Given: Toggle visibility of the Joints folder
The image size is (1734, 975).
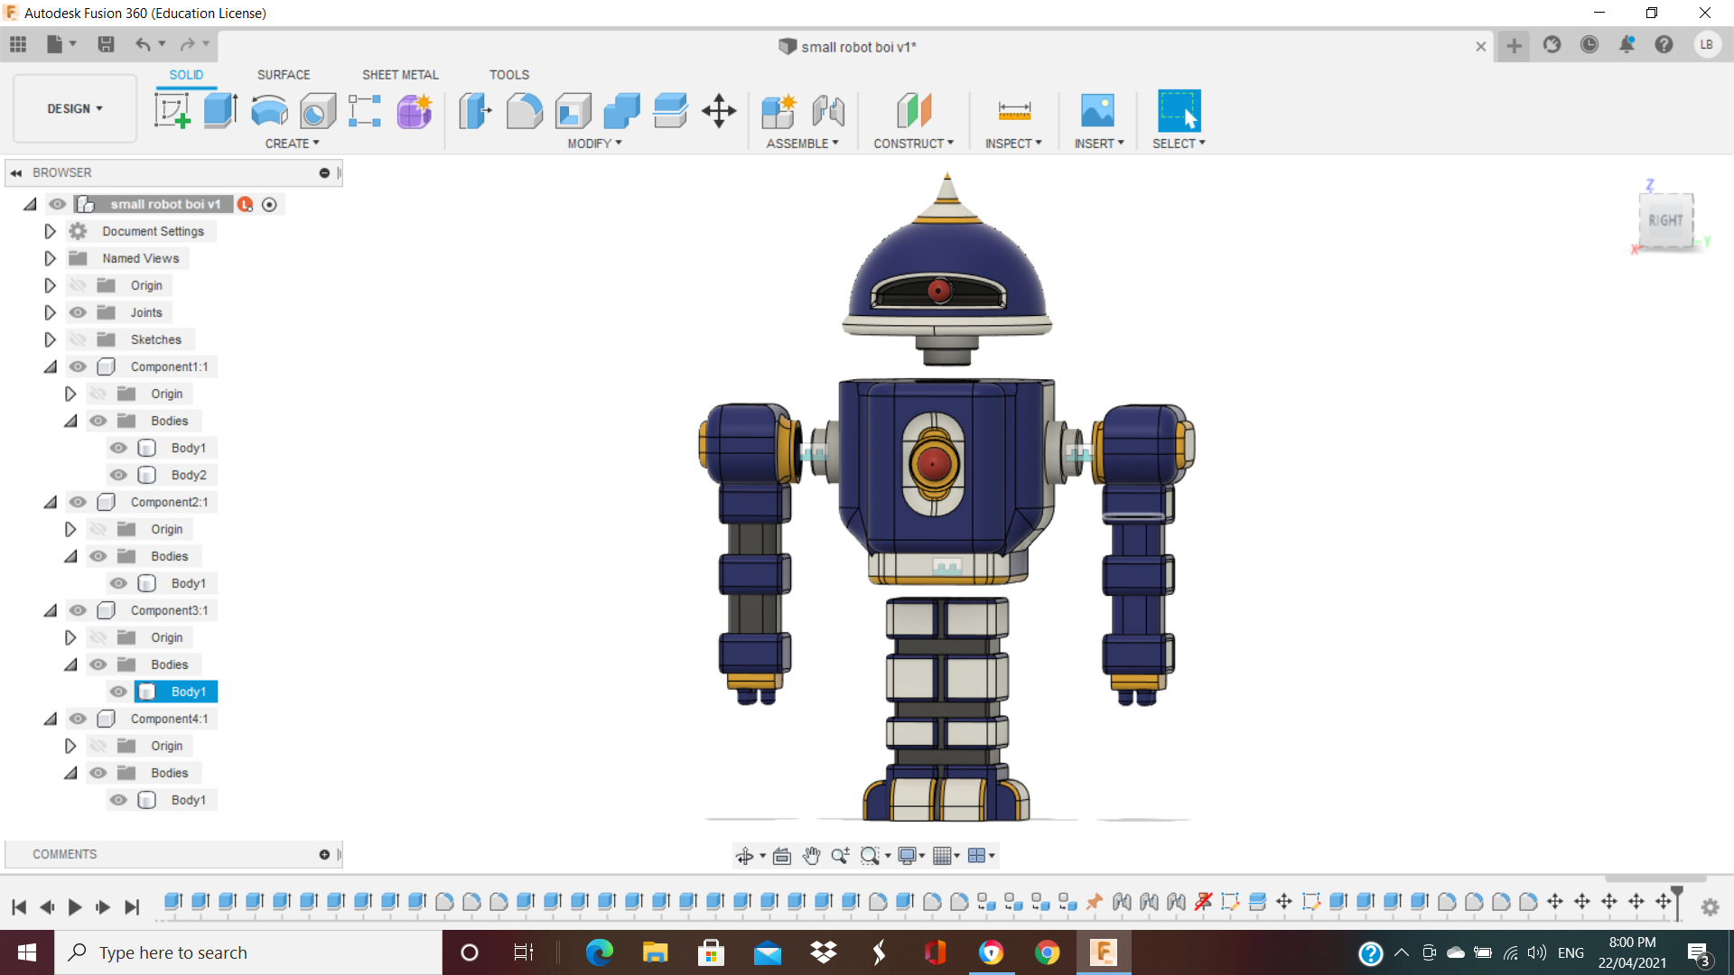Looking at the screenshot, I should (78, 311).
